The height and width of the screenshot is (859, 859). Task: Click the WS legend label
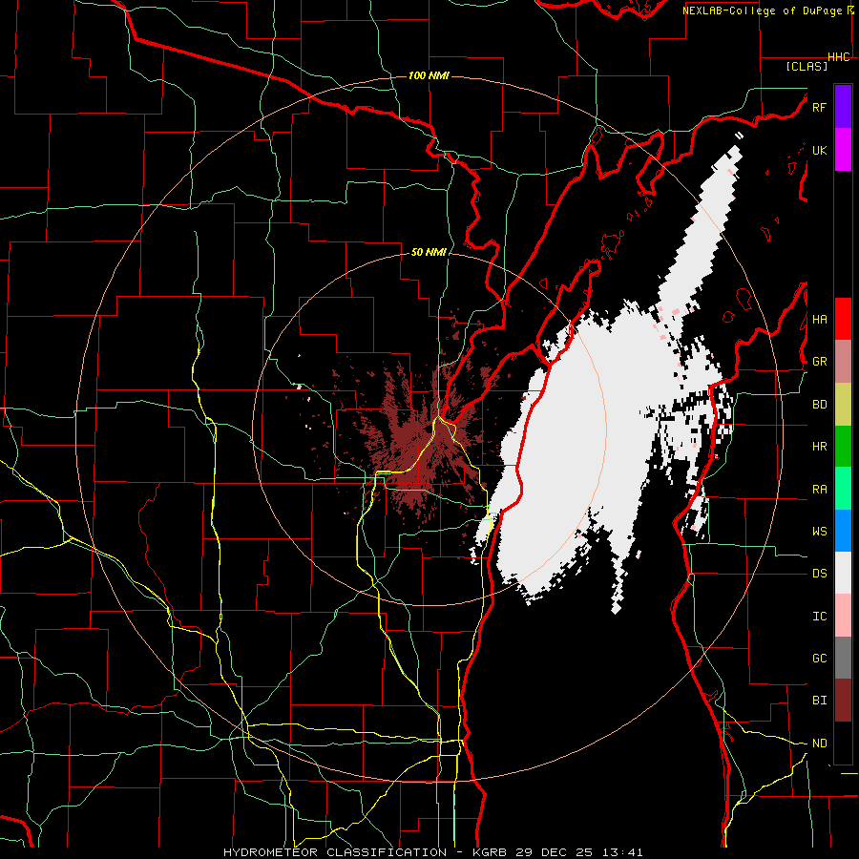coord(819,532)
